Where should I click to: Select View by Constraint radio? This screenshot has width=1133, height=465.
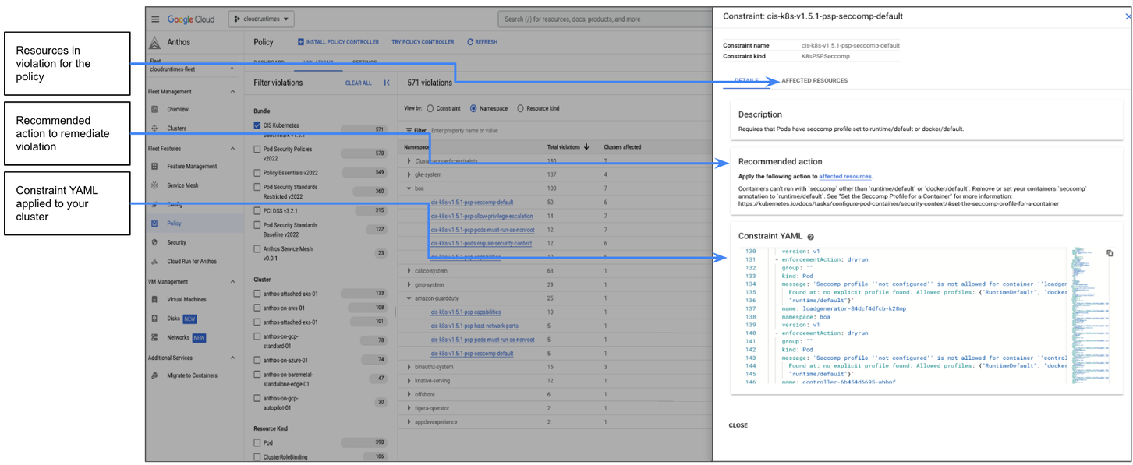430,108
